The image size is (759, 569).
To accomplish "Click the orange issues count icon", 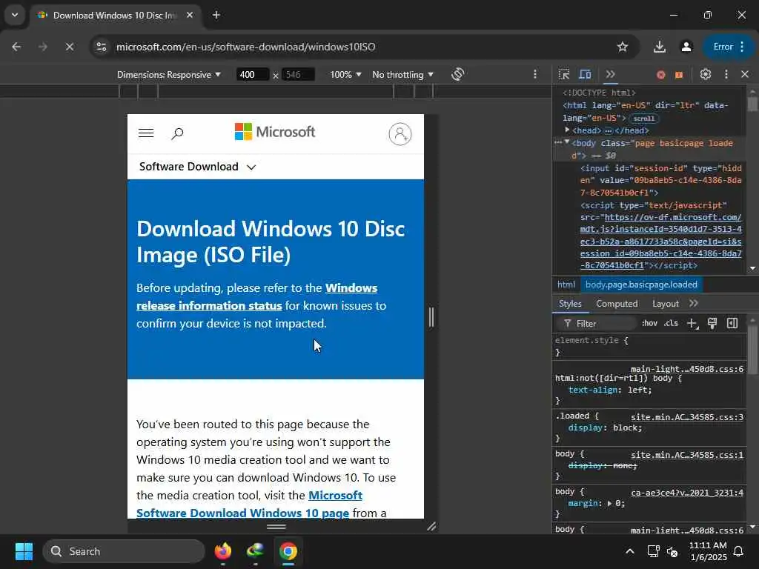I will pyautogui.click(x=679, y=75).
